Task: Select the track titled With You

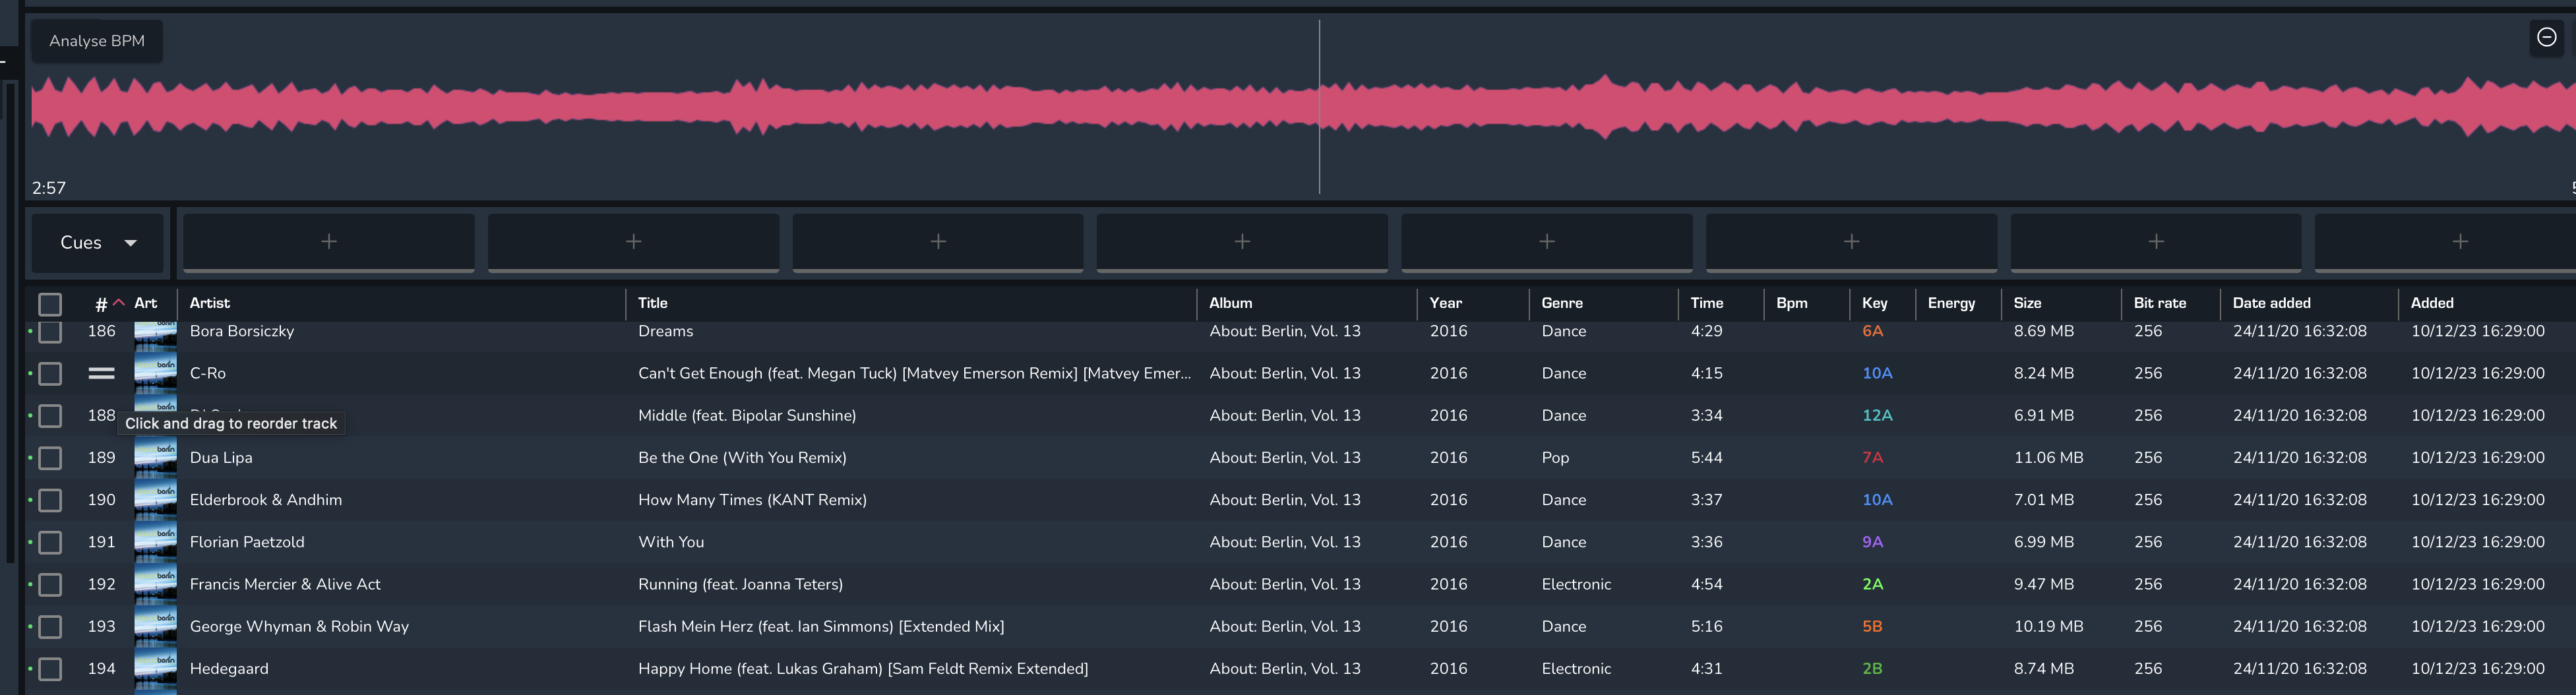Action: pos(671,542)
